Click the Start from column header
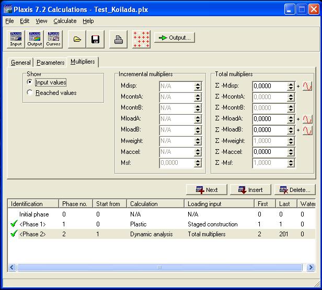Image resolution: width=322 pixels, height=290 pixels. (x=110, y=204)
